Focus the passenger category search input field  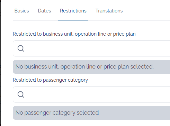point(91,94)
